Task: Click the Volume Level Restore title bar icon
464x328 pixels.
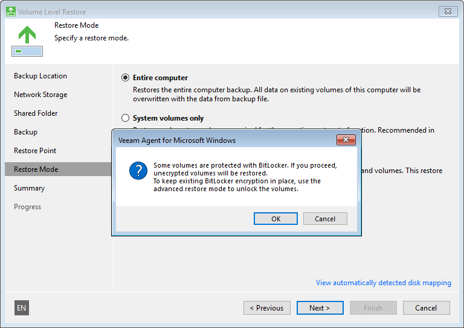Action: pyautogui.click(x=11, y=11)
